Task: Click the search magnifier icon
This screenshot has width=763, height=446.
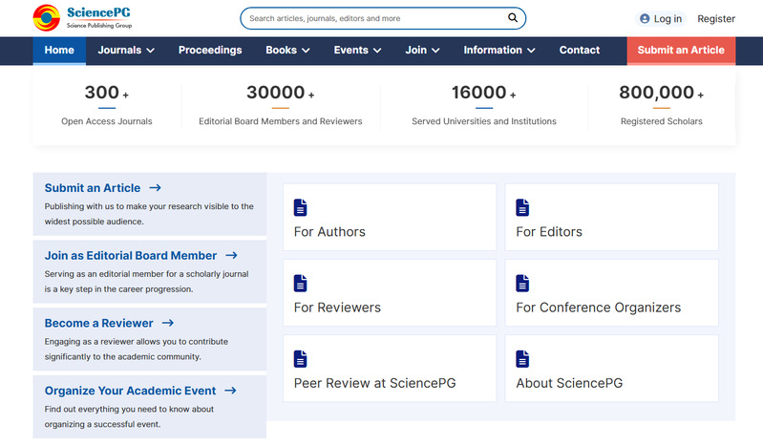Action: pyautogui.click(x=513, y=18)
